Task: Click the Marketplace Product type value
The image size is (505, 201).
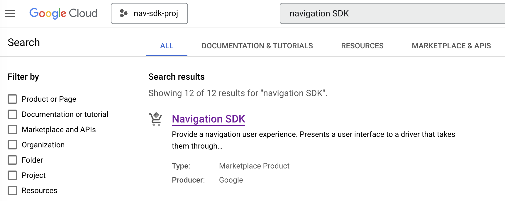Action: (254, 166)
